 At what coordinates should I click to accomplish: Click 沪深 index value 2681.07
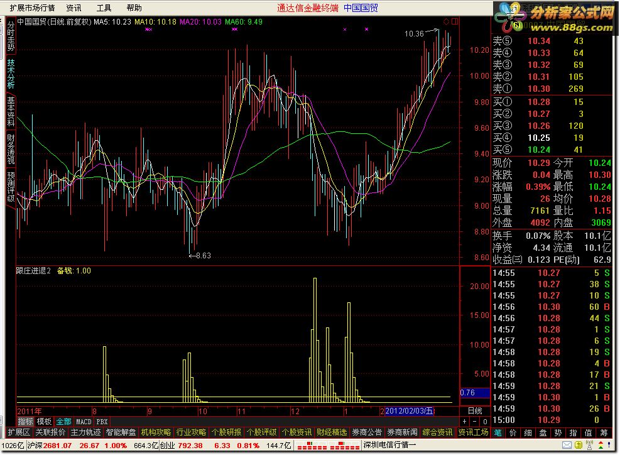(57, 446)
